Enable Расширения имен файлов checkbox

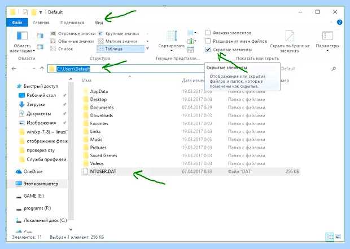208,41
